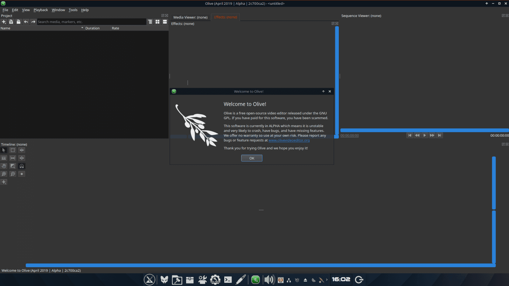Switch to the Media Viewer tab
The height and width of the screenshot is (286, 509).
(x=190, y=17)
